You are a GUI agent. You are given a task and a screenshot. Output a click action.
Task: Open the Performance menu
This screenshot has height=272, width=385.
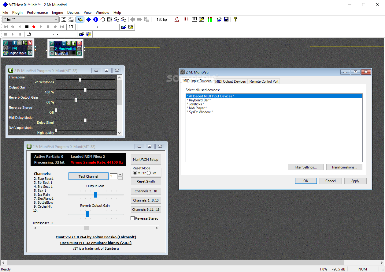37,13
